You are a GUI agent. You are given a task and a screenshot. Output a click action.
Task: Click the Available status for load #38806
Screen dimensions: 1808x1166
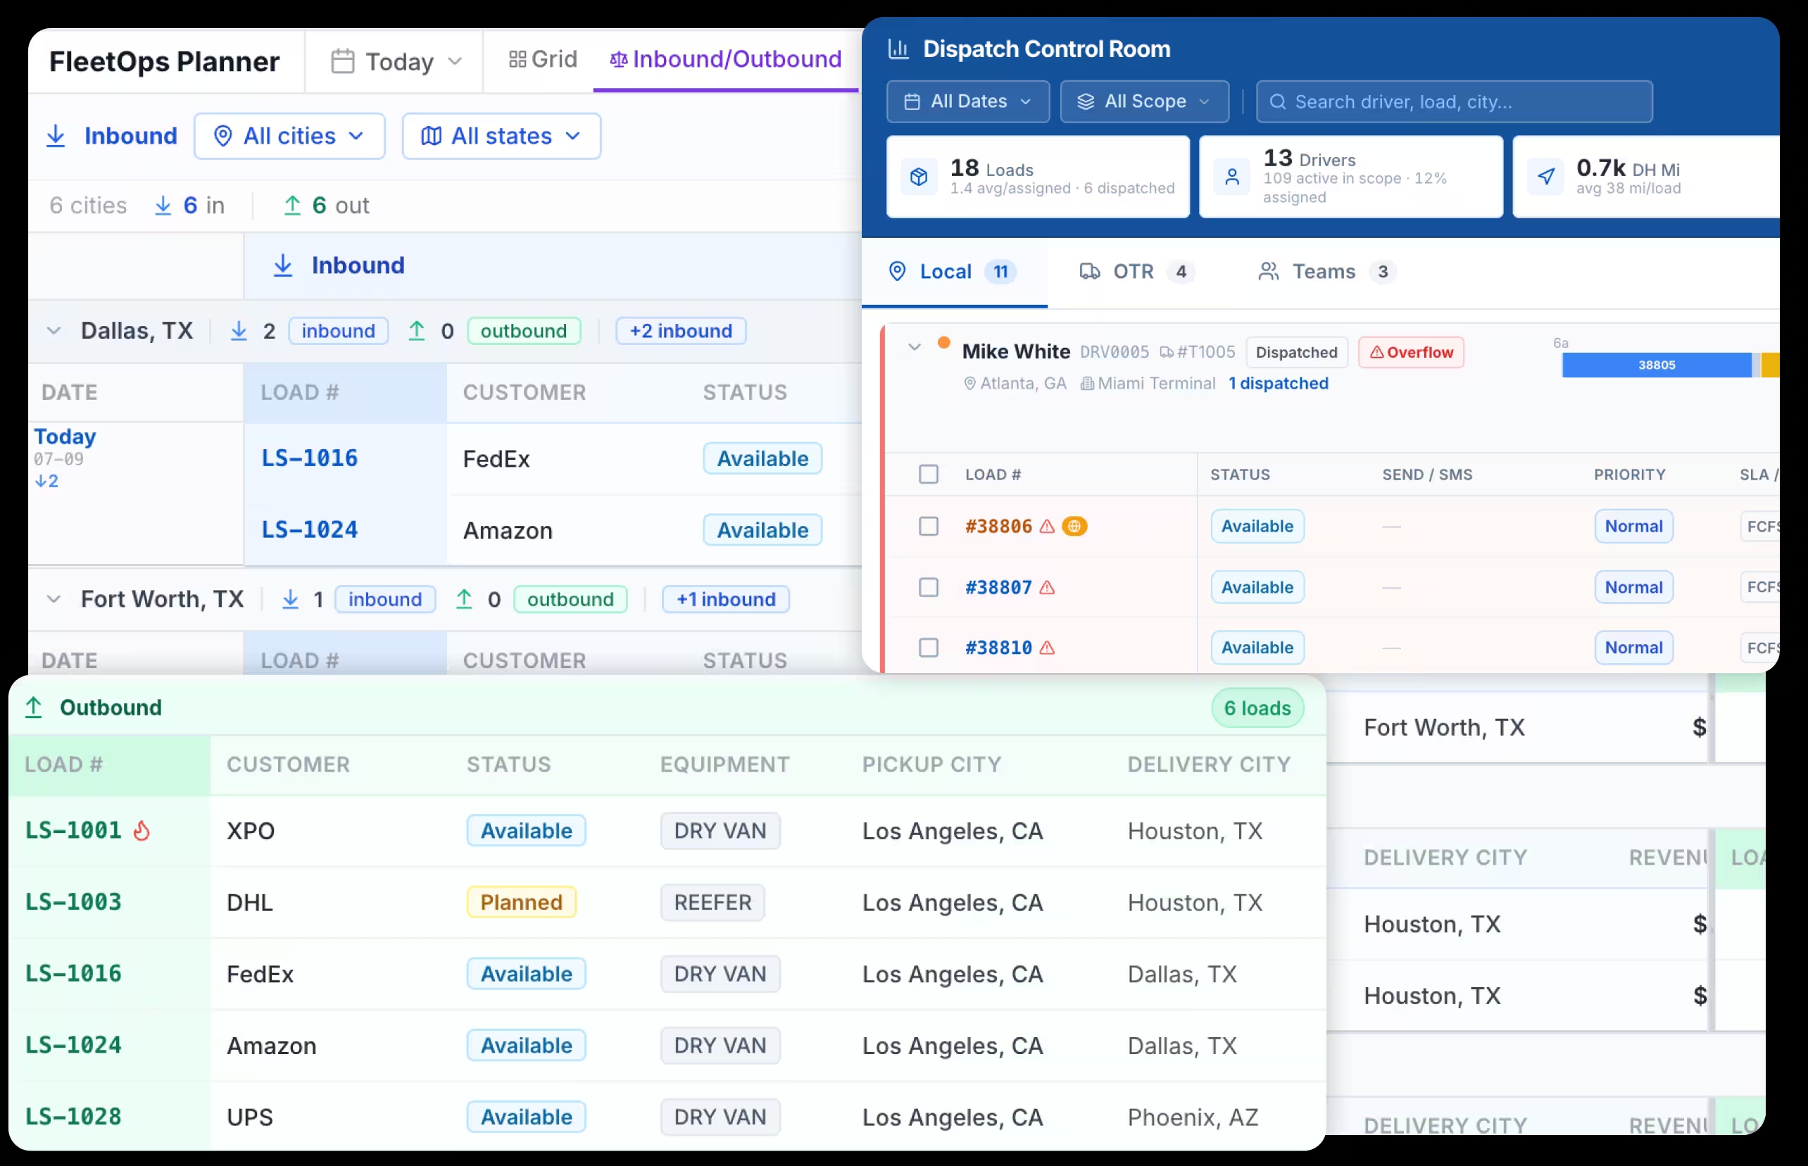1257,526
